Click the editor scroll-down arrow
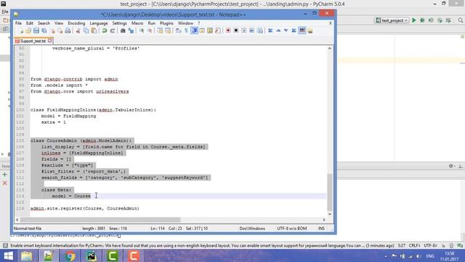The width and height of the screenshot is (465, 262). click(x=329, y=214)
